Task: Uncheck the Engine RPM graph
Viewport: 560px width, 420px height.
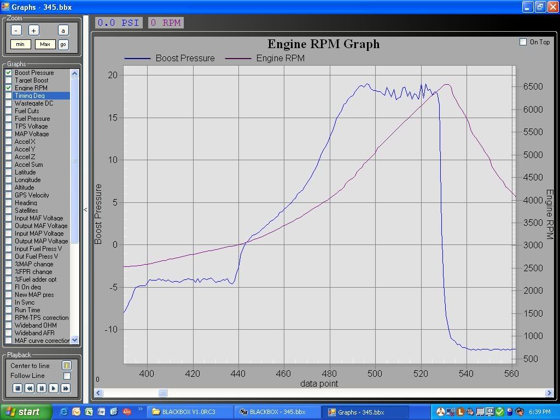Action: click(9, 88)
